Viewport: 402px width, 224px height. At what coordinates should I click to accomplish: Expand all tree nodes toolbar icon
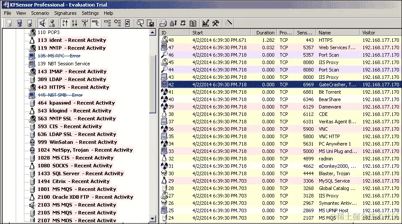pos(117,23)
